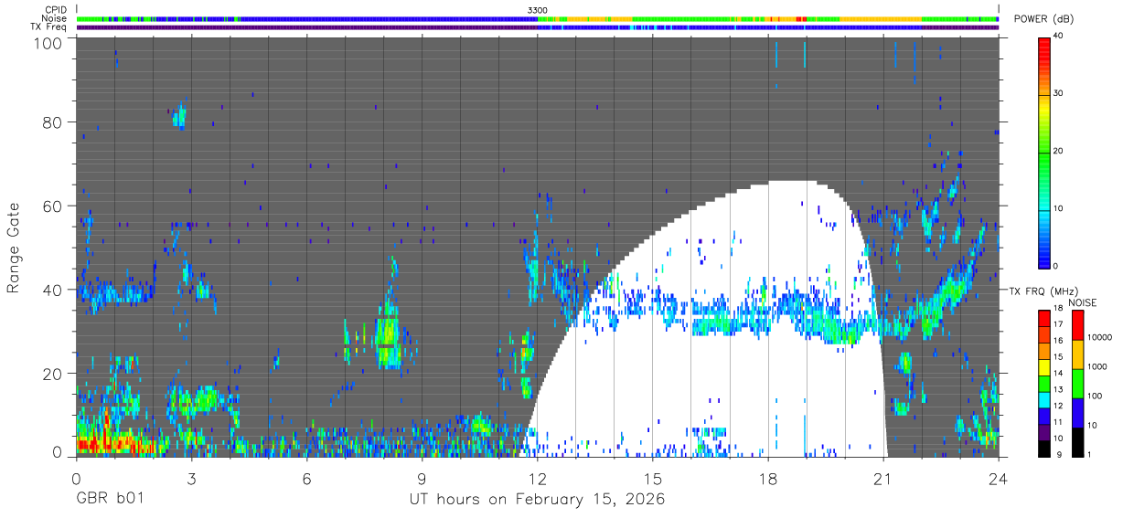Click the '40' y-axis tick label

(53, 290)
